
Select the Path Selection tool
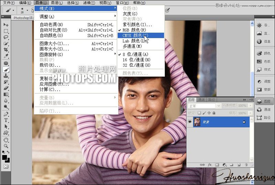point(6,127)
